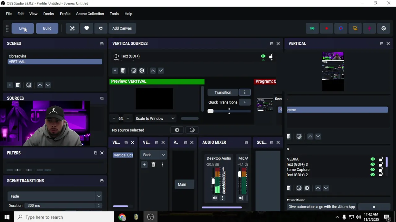Image resolution: width=396 pixels, height=222 pixels.
Task: Delete the selected scene with trash icon
Action: (18, 85)
